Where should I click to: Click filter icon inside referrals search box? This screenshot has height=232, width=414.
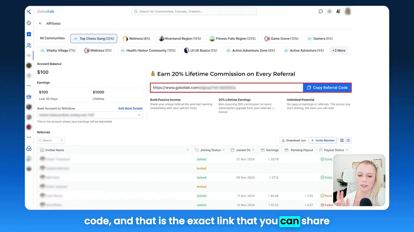point(61,140)
